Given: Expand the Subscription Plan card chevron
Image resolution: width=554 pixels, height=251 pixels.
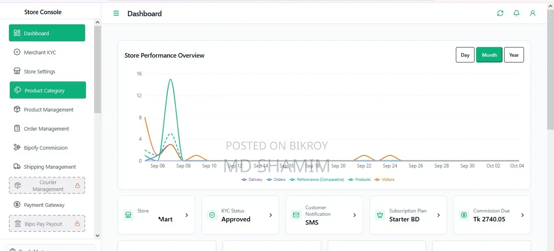Looking at the screenshot, I should [x=438, y=215].
